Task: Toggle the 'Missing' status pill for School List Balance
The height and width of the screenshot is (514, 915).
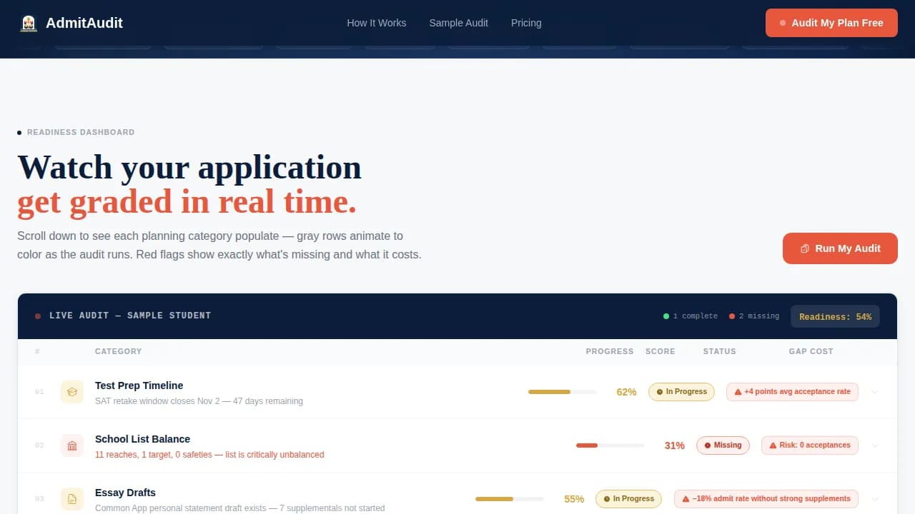Action: [x=723, y=445]
